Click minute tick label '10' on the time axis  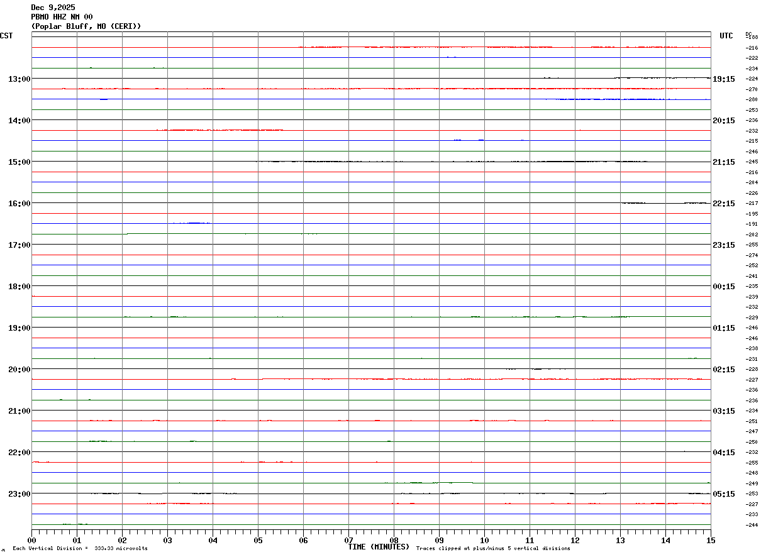pyautogui.click(x=484, y=541)
